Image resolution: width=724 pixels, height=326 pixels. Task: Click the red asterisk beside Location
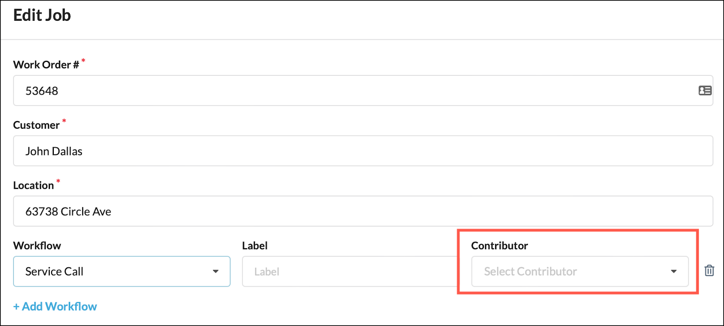[x=58, y=182]
